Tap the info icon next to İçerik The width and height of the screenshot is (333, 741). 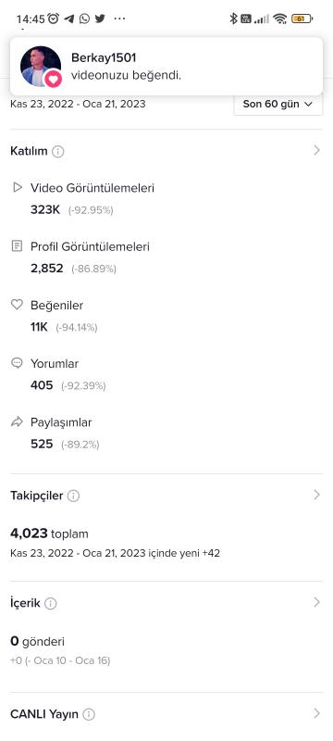click(51, 604)
